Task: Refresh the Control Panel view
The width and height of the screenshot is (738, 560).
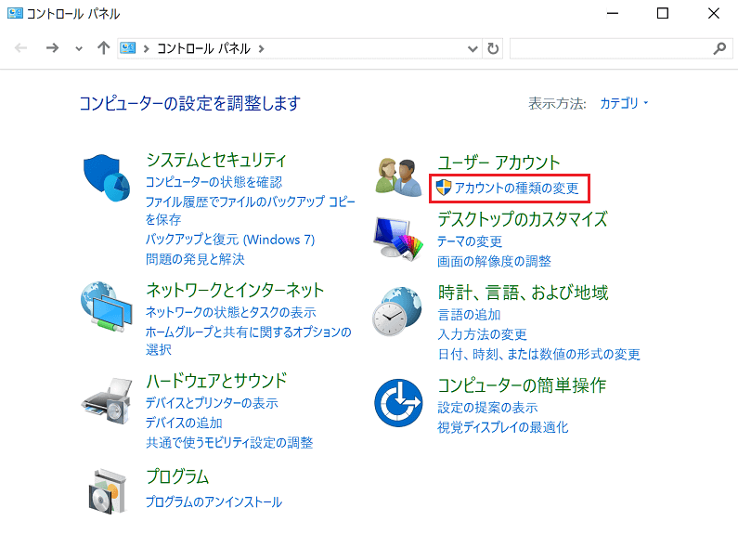Action: [x=493, y=48]
